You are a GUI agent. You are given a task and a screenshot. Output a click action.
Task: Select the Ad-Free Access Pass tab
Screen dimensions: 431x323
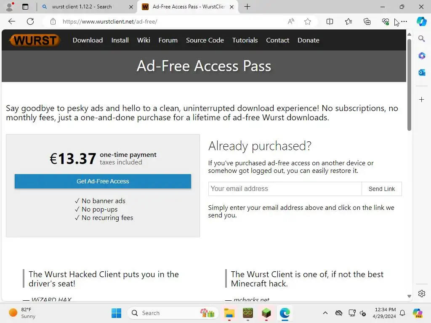[x=189, y=7]
